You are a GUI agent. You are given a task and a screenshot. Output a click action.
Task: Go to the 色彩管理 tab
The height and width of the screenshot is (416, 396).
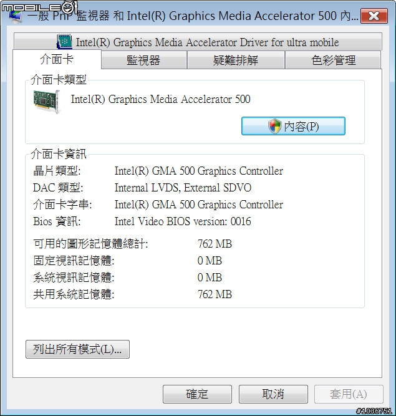tap(333, 60)
